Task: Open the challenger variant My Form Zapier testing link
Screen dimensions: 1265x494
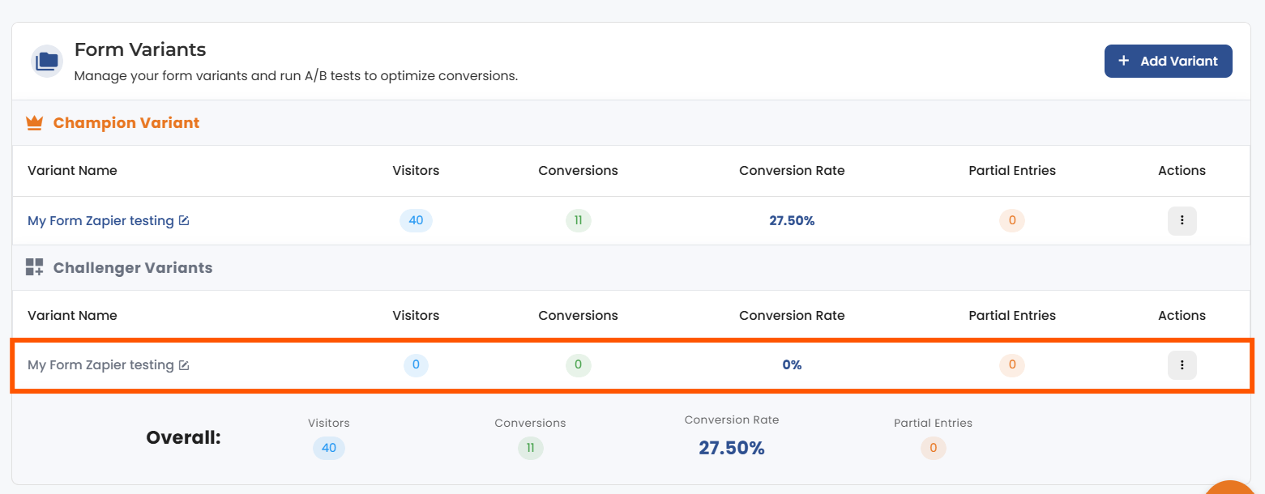Action: 100,365
